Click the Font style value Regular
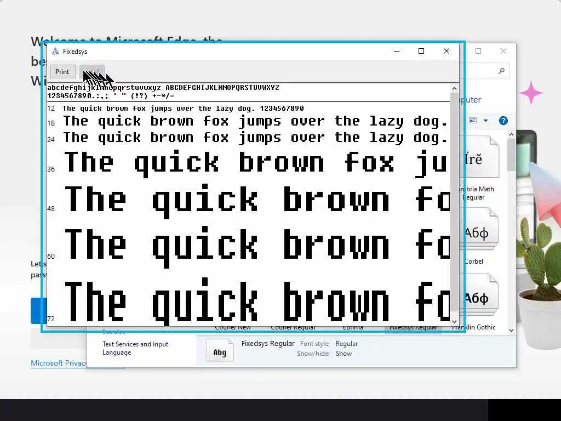 (347, 344)
